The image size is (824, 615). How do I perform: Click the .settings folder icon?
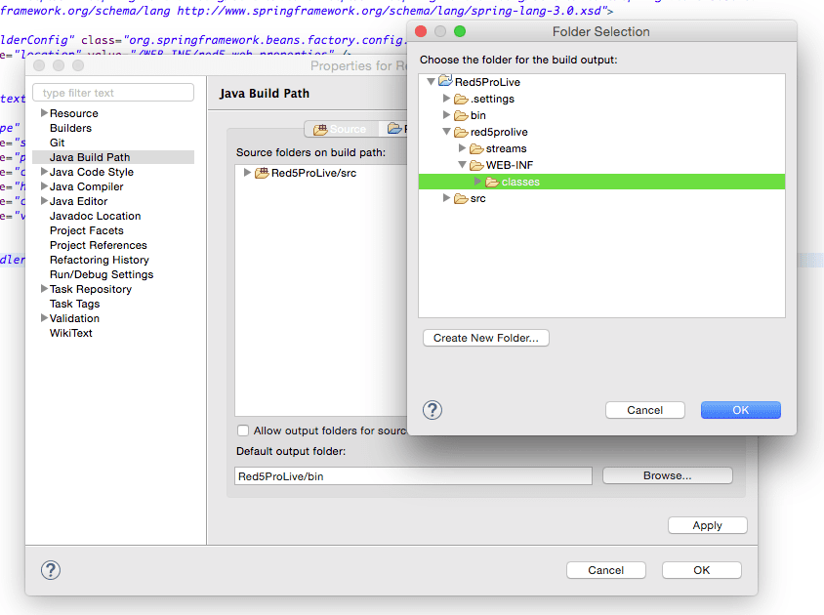[x=462, y=99]
